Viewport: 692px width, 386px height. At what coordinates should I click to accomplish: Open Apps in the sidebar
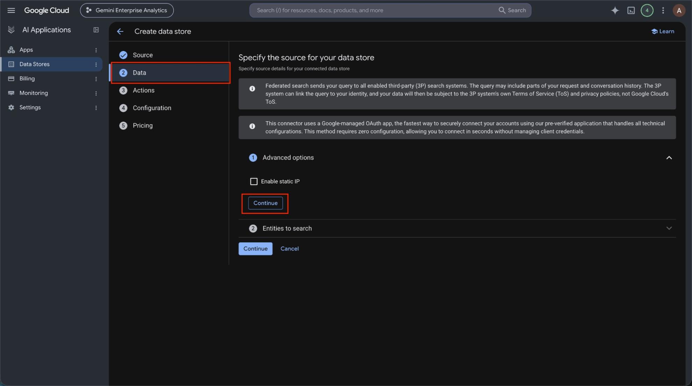point(26,50)
